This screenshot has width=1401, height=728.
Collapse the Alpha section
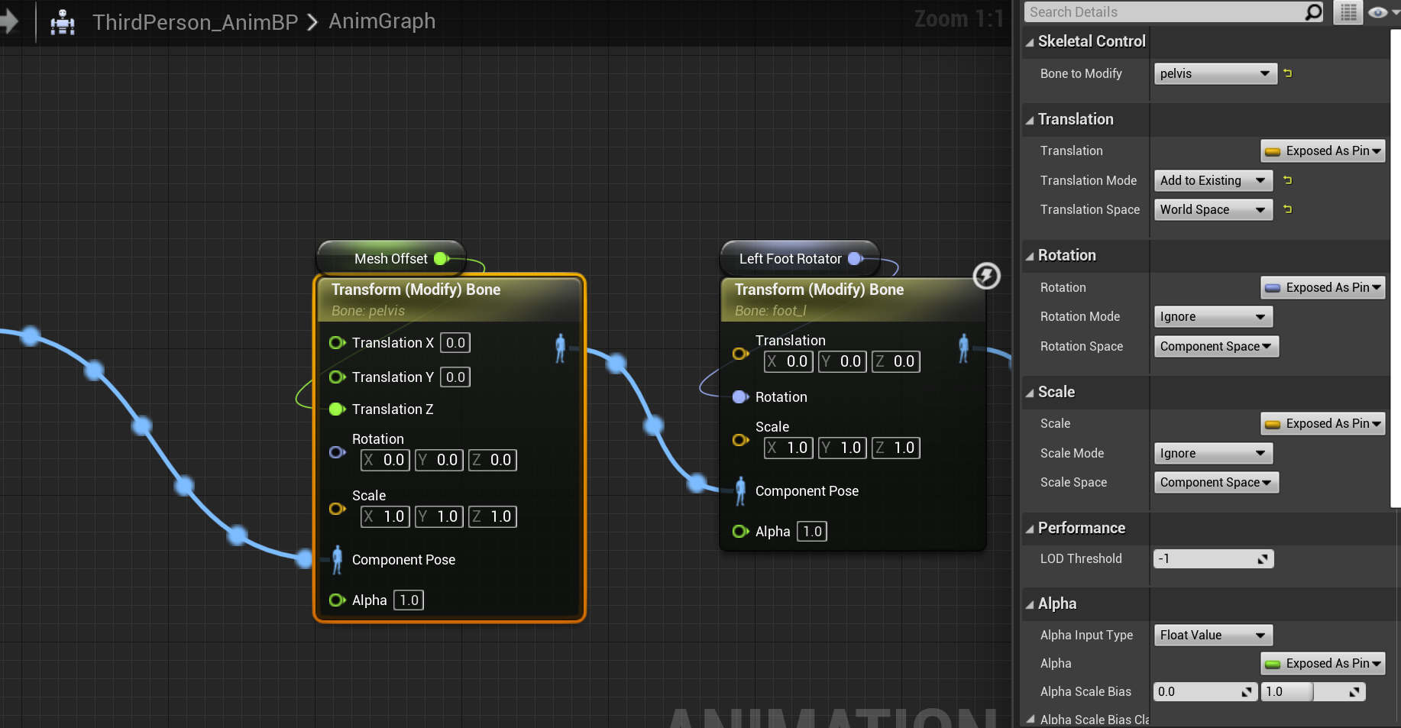1030,604
